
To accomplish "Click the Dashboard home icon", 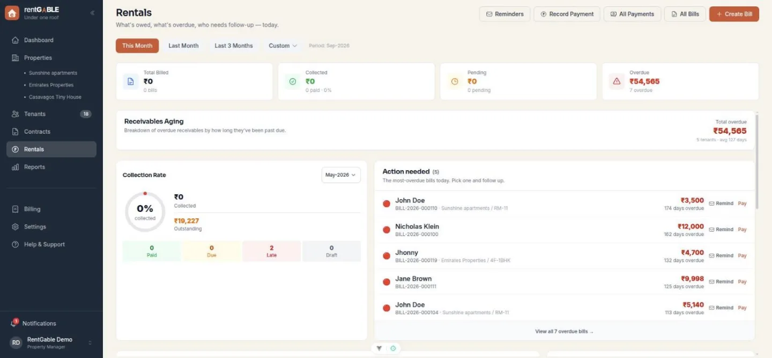I will pos(15,40).
